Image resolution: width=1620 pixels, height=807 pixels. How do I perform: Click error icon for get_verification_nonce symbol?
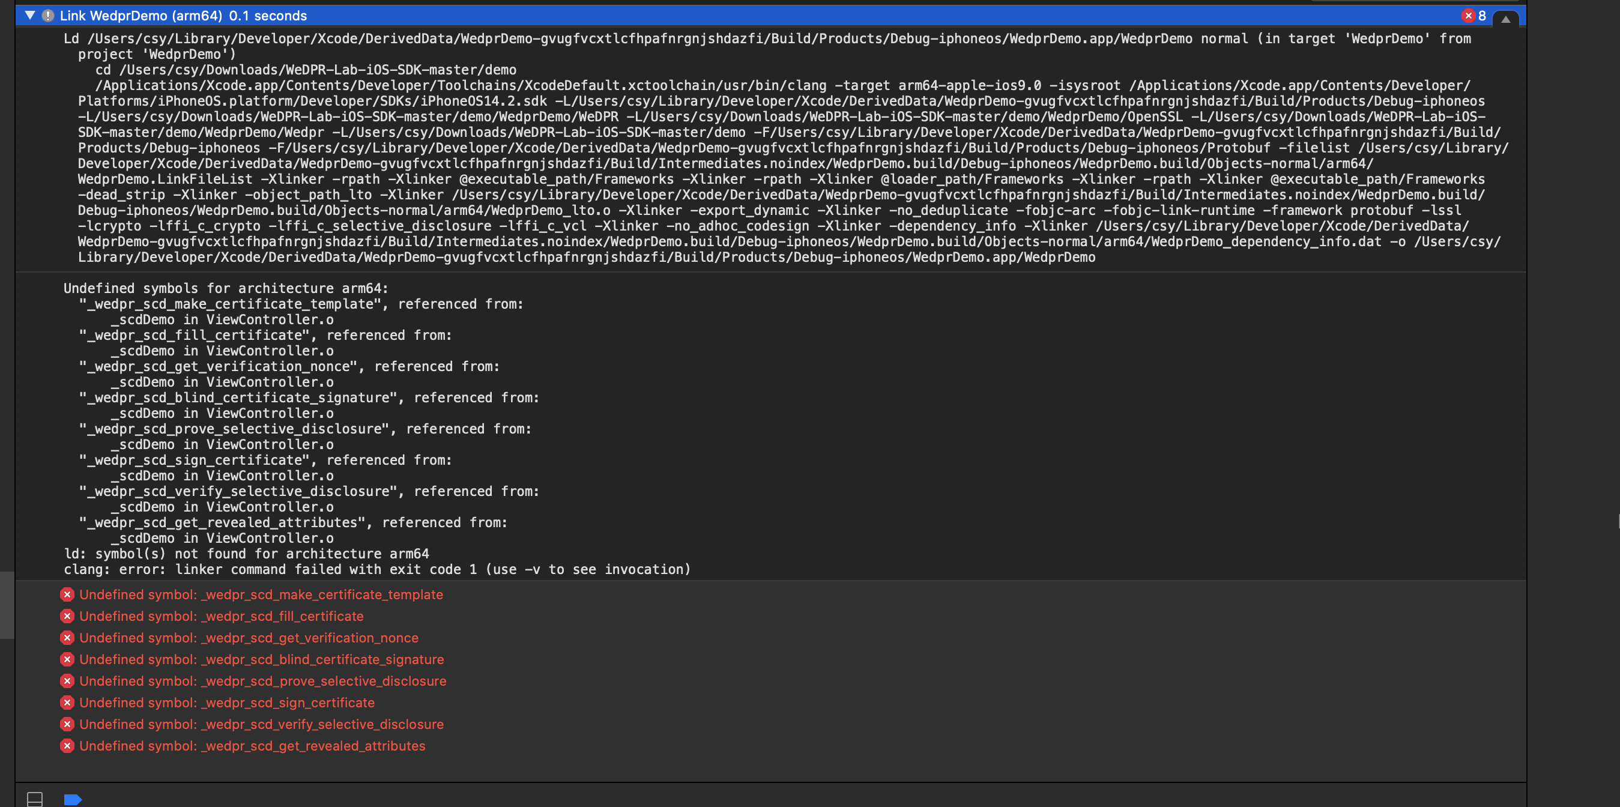coord(67,638)
